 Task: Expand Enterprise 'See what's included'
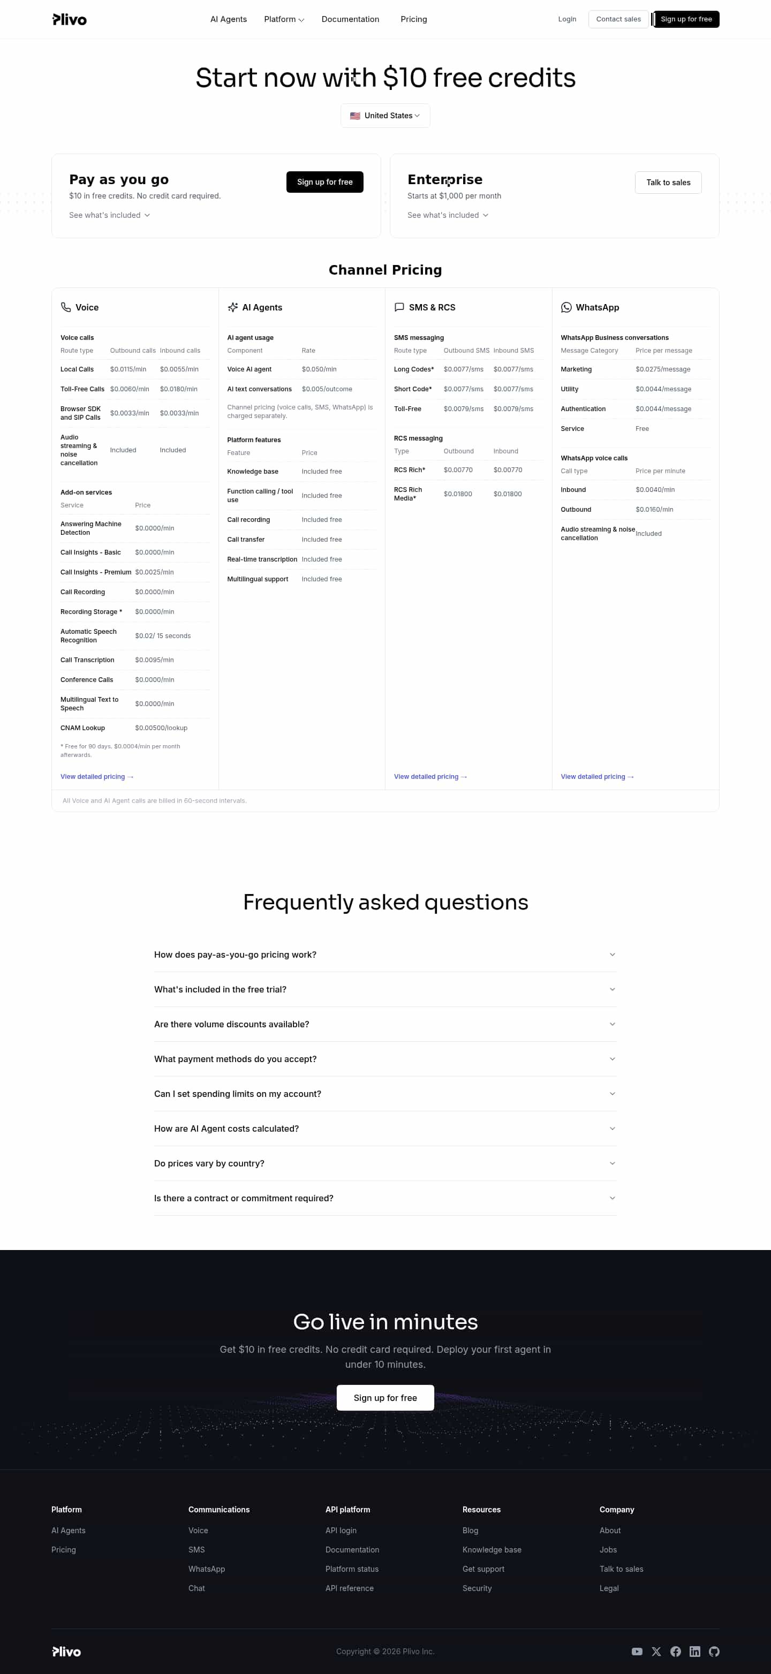[447, 215]
